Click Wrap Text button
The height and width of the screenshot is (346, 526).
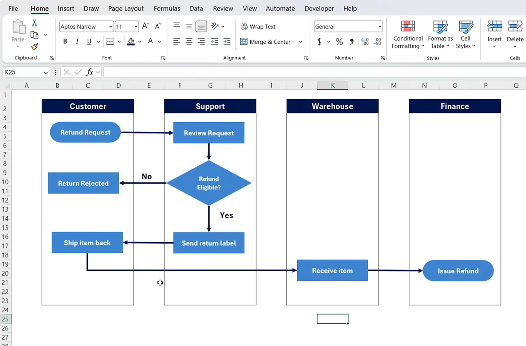tap(258, 27)
